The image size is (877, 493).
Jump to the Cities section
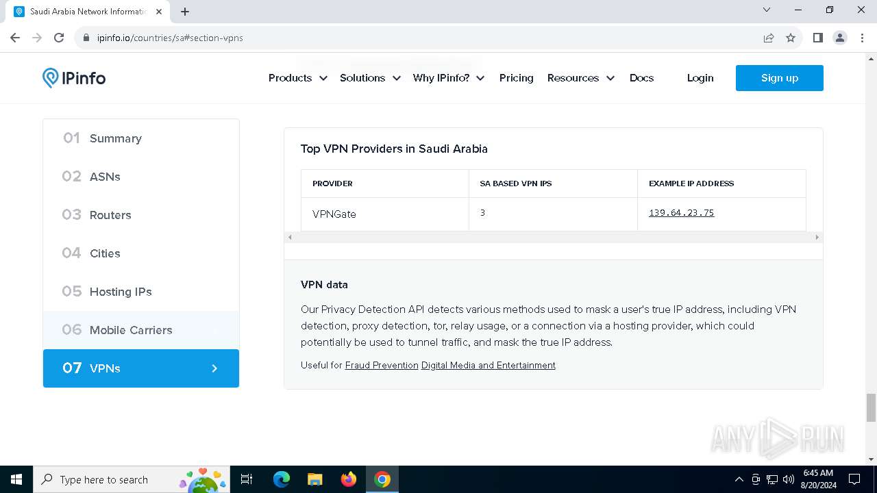[141, 253]
